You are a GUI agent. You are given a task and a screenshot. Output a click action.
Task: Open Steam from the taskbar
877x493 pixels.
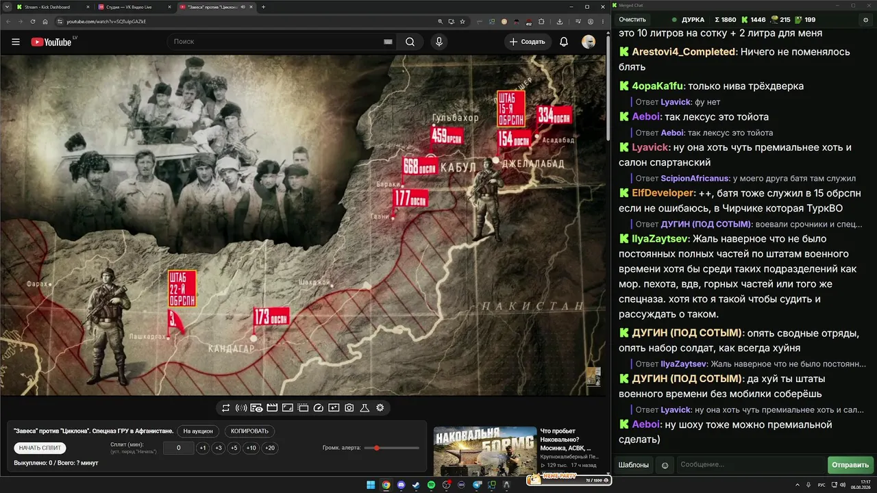pos(416,485)
